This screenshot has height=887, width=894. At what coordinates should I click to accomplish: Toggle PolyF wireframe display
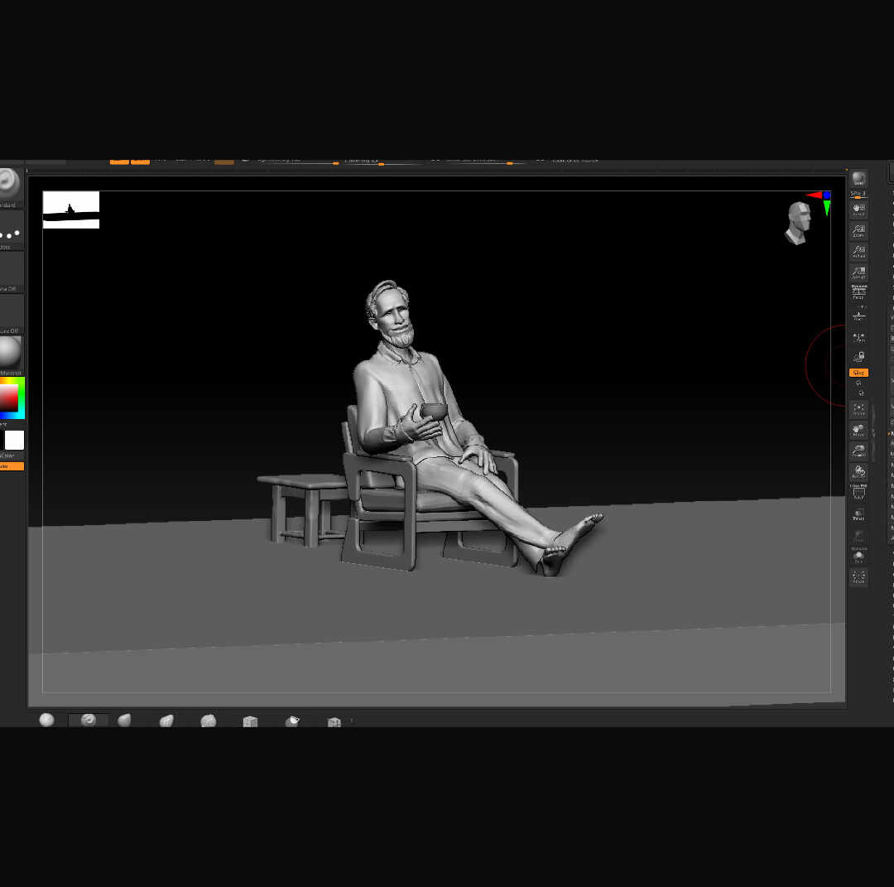[x=858, y=492]
